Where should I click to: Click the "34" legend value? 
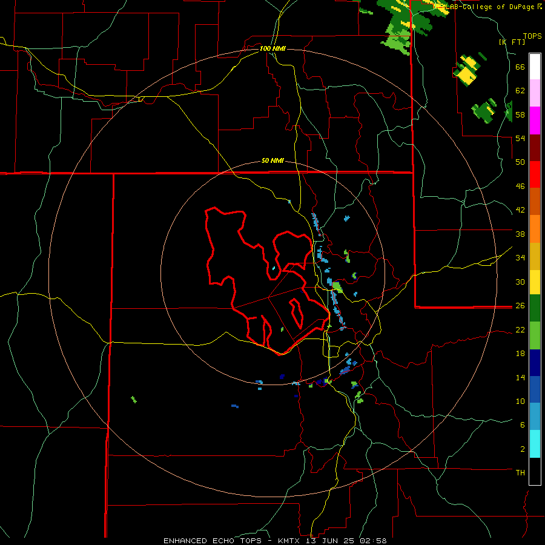click(x=520, y=258)
